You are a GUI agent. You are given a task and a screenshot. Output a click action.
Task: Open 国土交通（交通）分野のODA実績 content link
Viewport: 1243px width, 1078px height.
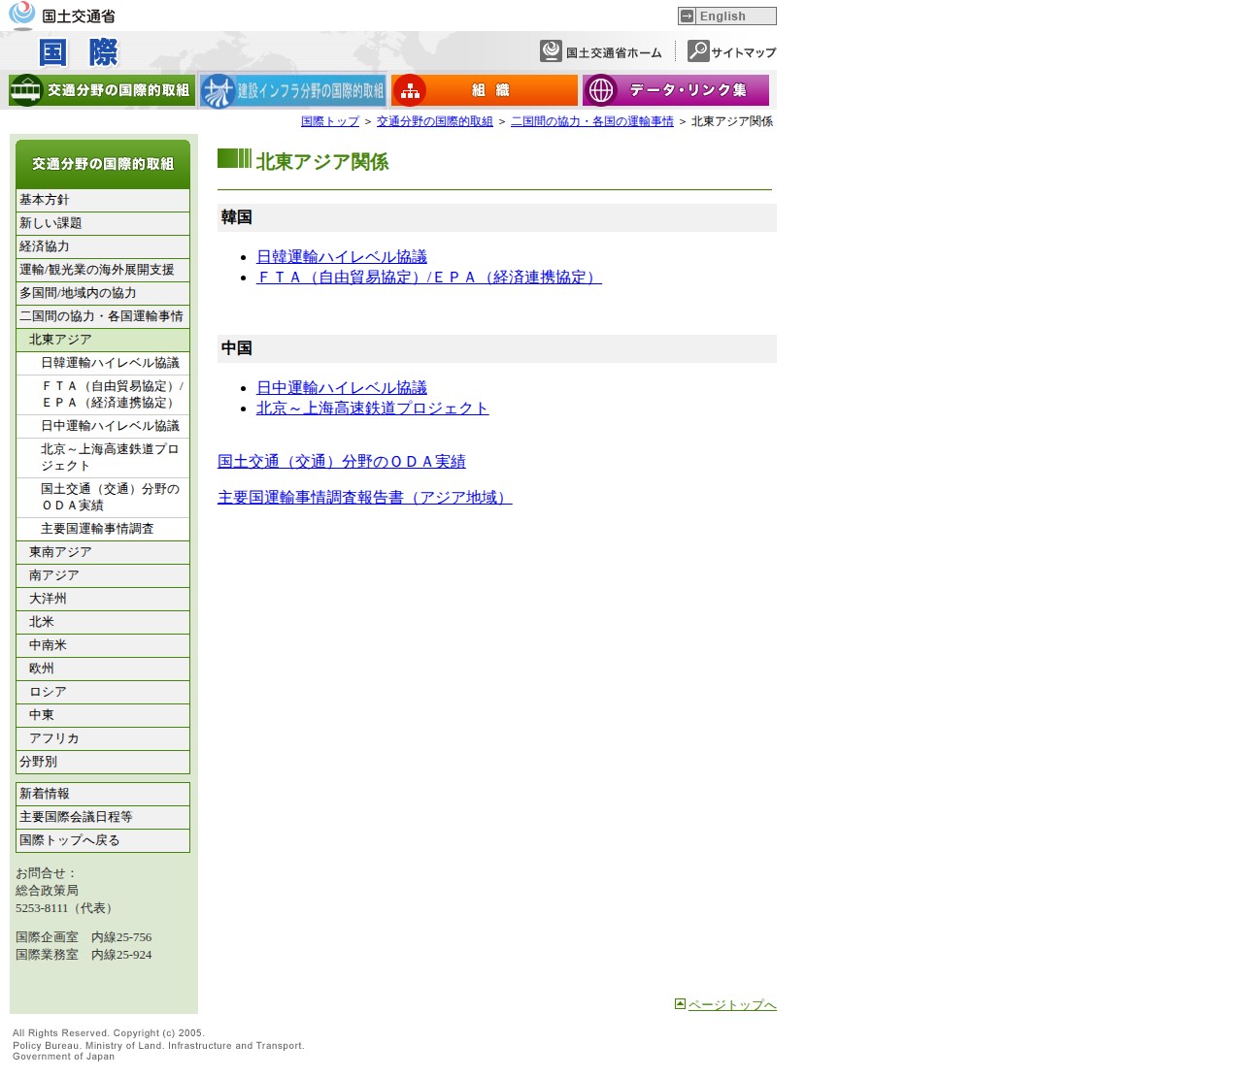pos(342,461)
